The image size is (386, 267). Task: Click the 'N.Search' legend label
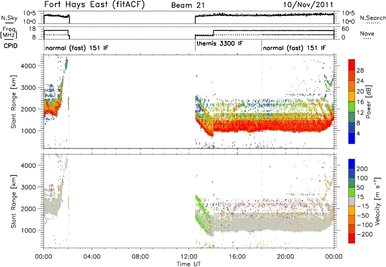click(372, 18)
